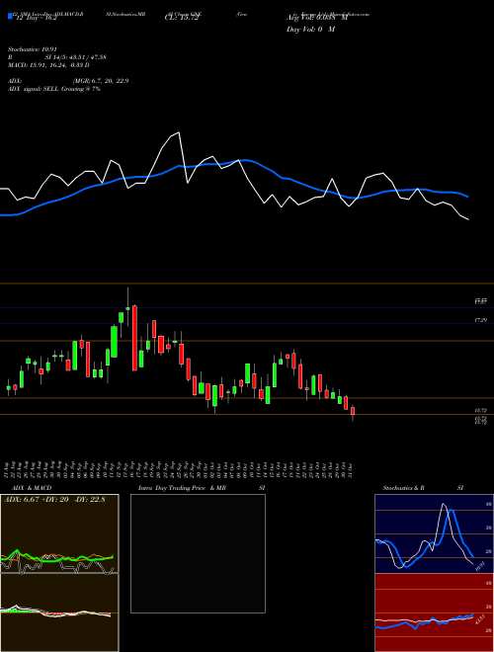This screenshot has width=494, height=652.
Task: Click the 'SI 14/5: 43.51 / 47.58' value
Action: click(76, 57)
